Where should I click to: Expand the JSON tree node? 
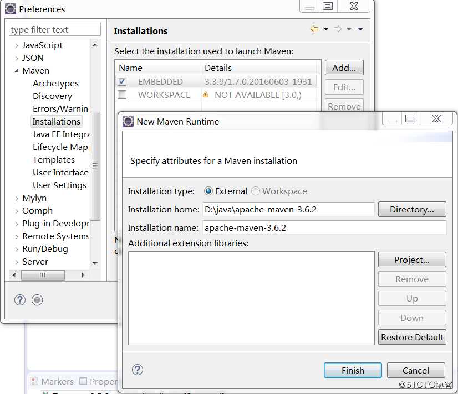click(17, 59)
